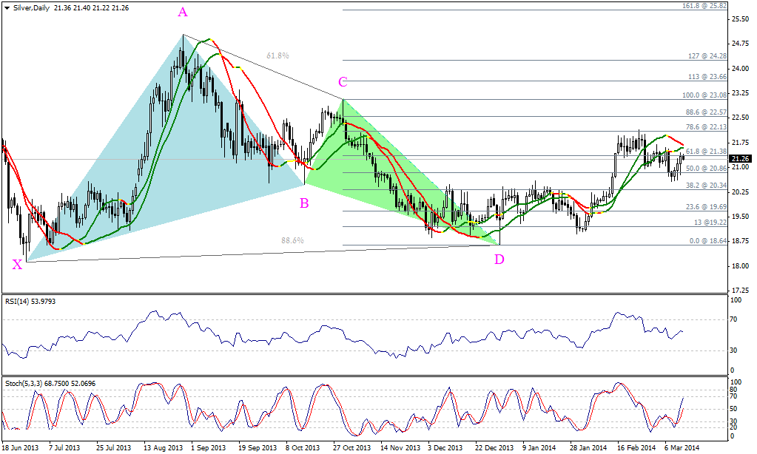Click the Stochastic scale value 20
Image resolution: width=757 pixels, height=454 pixels.
[733, 427]
